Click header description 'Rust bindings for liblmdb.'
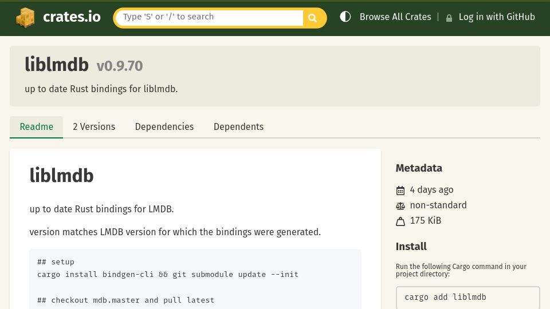 (x=124, y=89)
